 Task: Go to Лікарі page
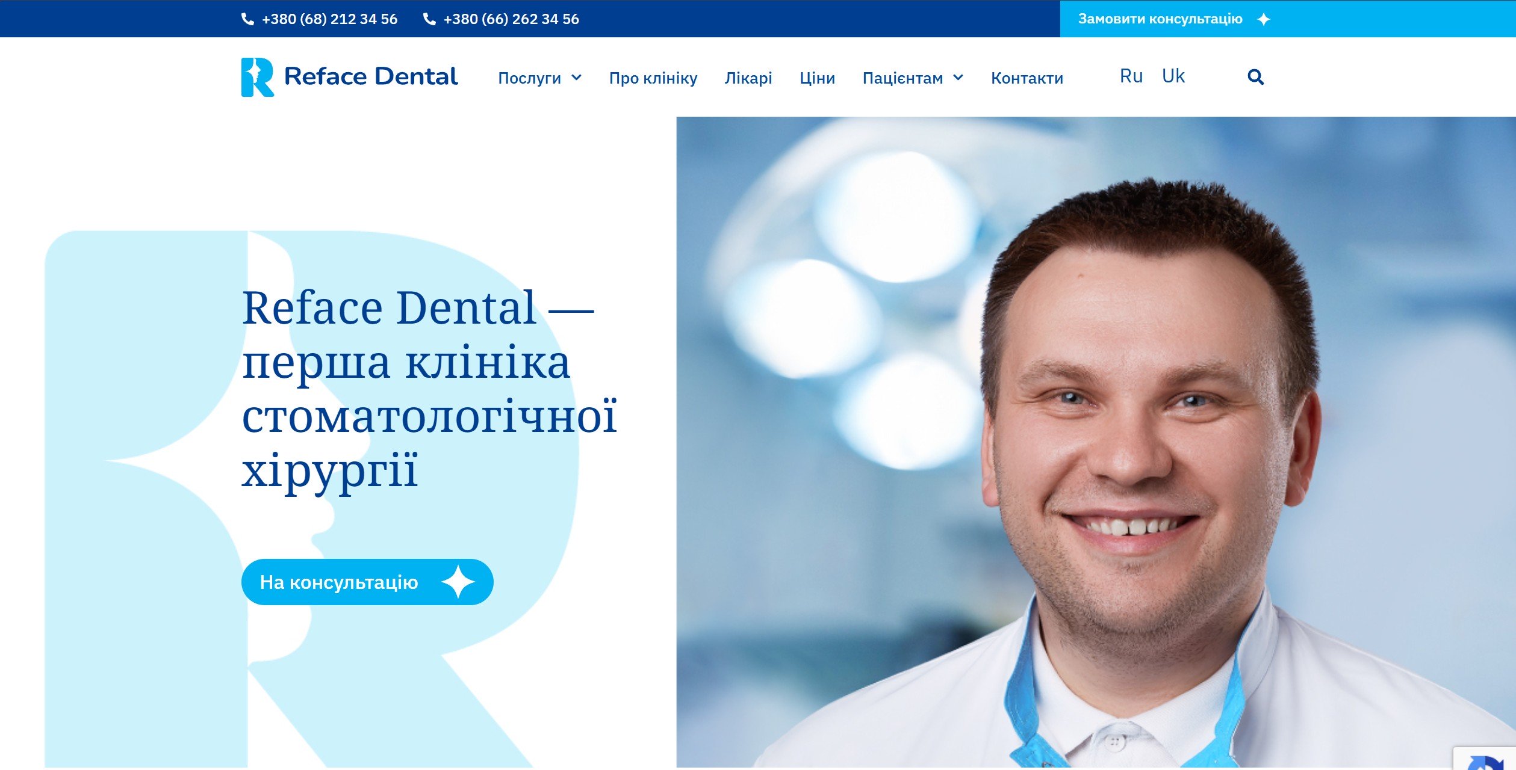click(748, 78)
